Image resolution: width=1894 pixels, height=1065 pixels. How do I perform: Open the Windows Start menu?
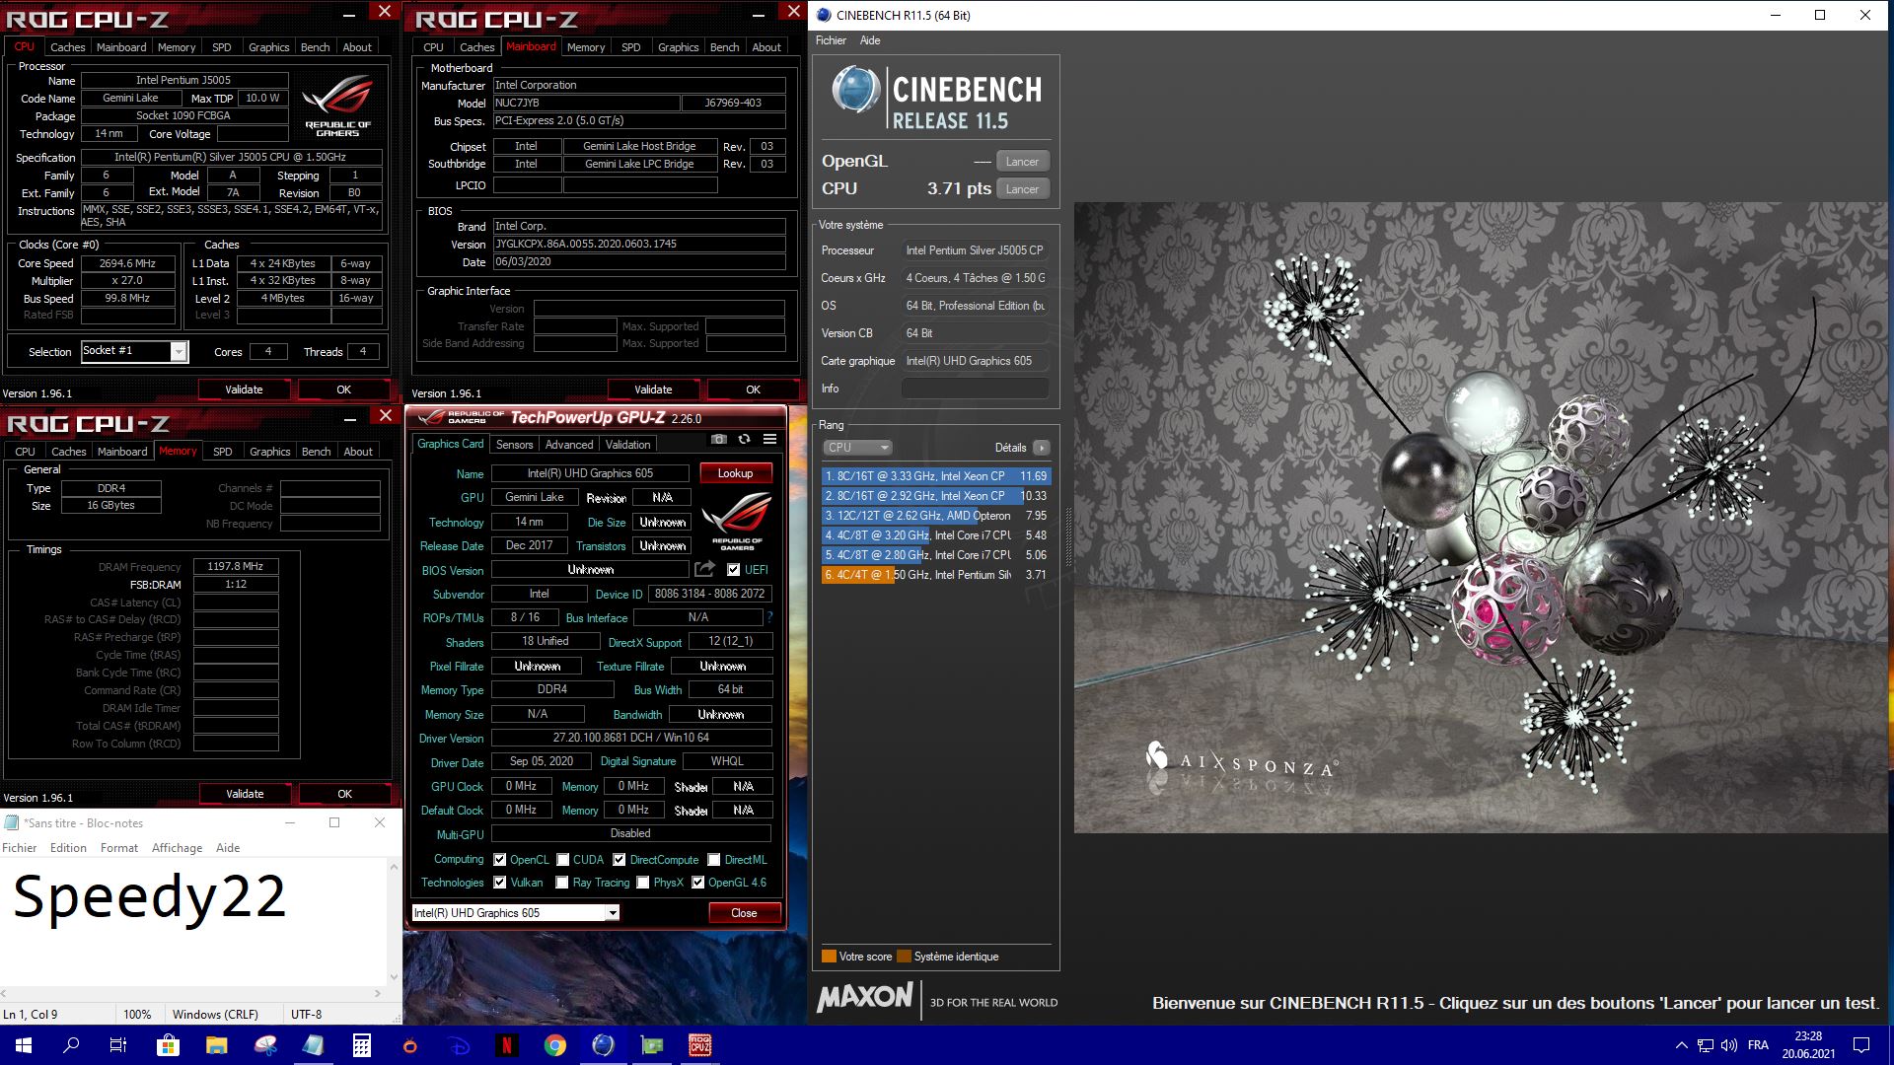click(24, 1045)
